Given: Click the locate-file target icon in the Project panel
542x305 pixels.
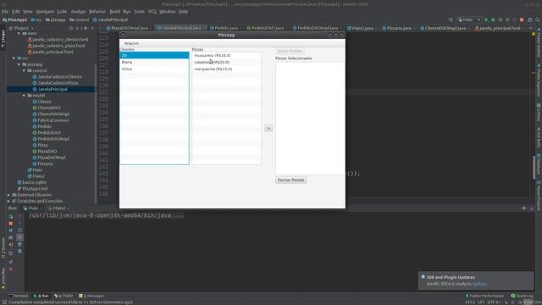Looking at the screenshot, I should 71,28.
